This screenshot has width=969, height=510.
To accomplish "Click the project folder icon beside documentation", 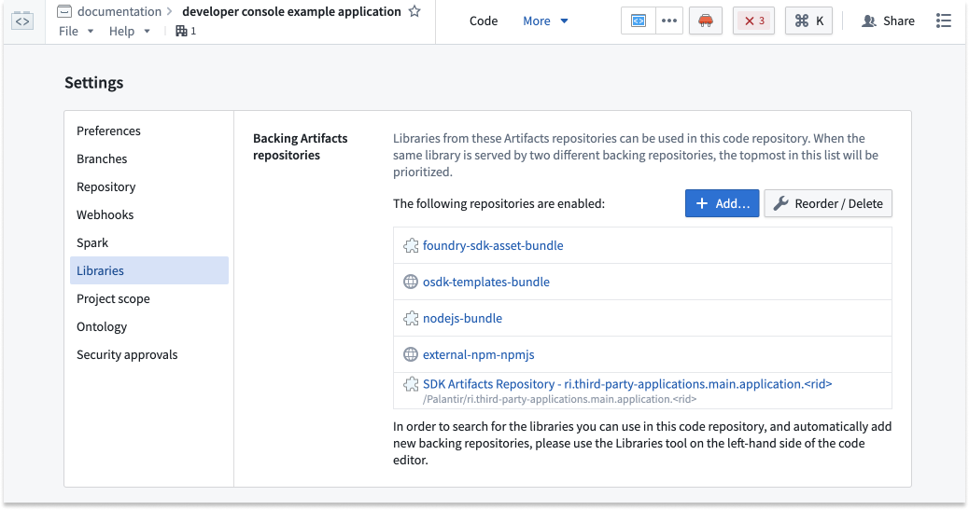I will 64,11.
